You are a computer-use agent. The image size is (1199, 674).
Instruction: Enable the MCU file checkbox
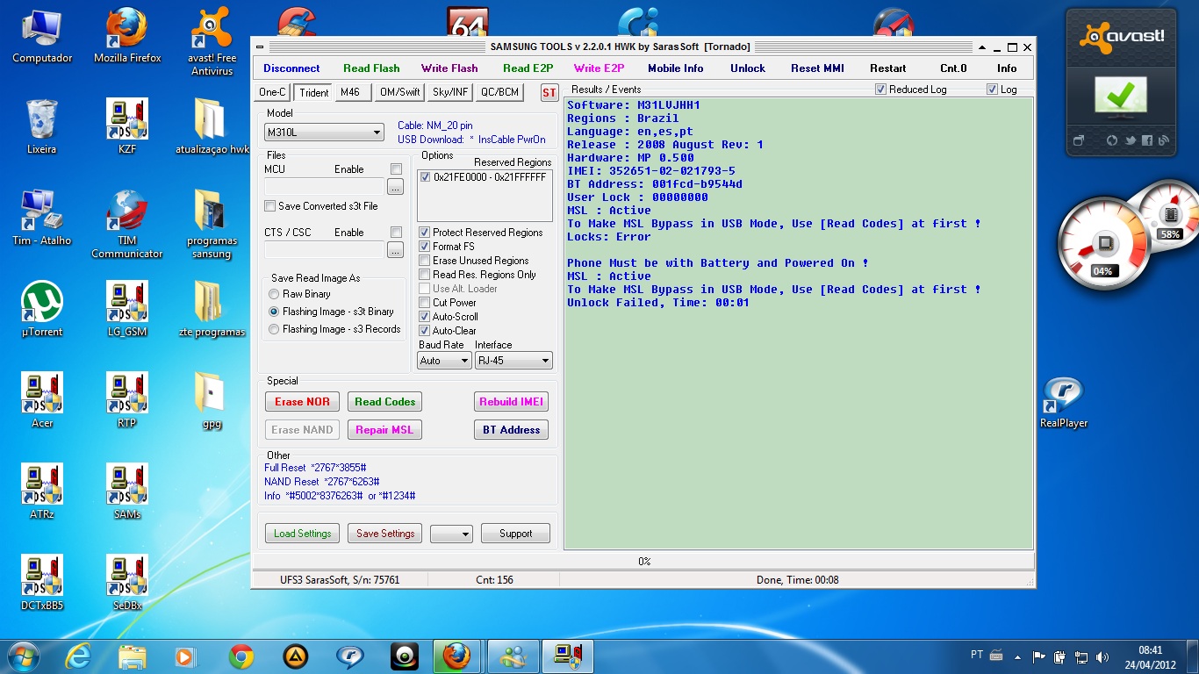click(397, 169)
